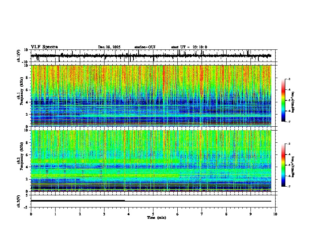This screenshot has width=310, height=240.
Task: Click the "-3" label on ch.1 colorbar
Action: tap(288, 79)
